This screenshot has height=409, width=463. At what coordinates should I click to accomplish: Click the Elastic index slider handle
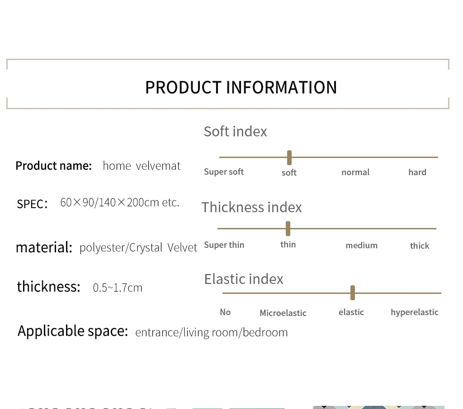click(353, 293)
